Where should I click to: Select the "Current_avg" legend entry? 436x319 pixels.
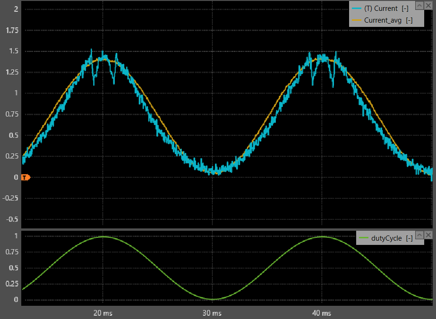tap(383, 20)
